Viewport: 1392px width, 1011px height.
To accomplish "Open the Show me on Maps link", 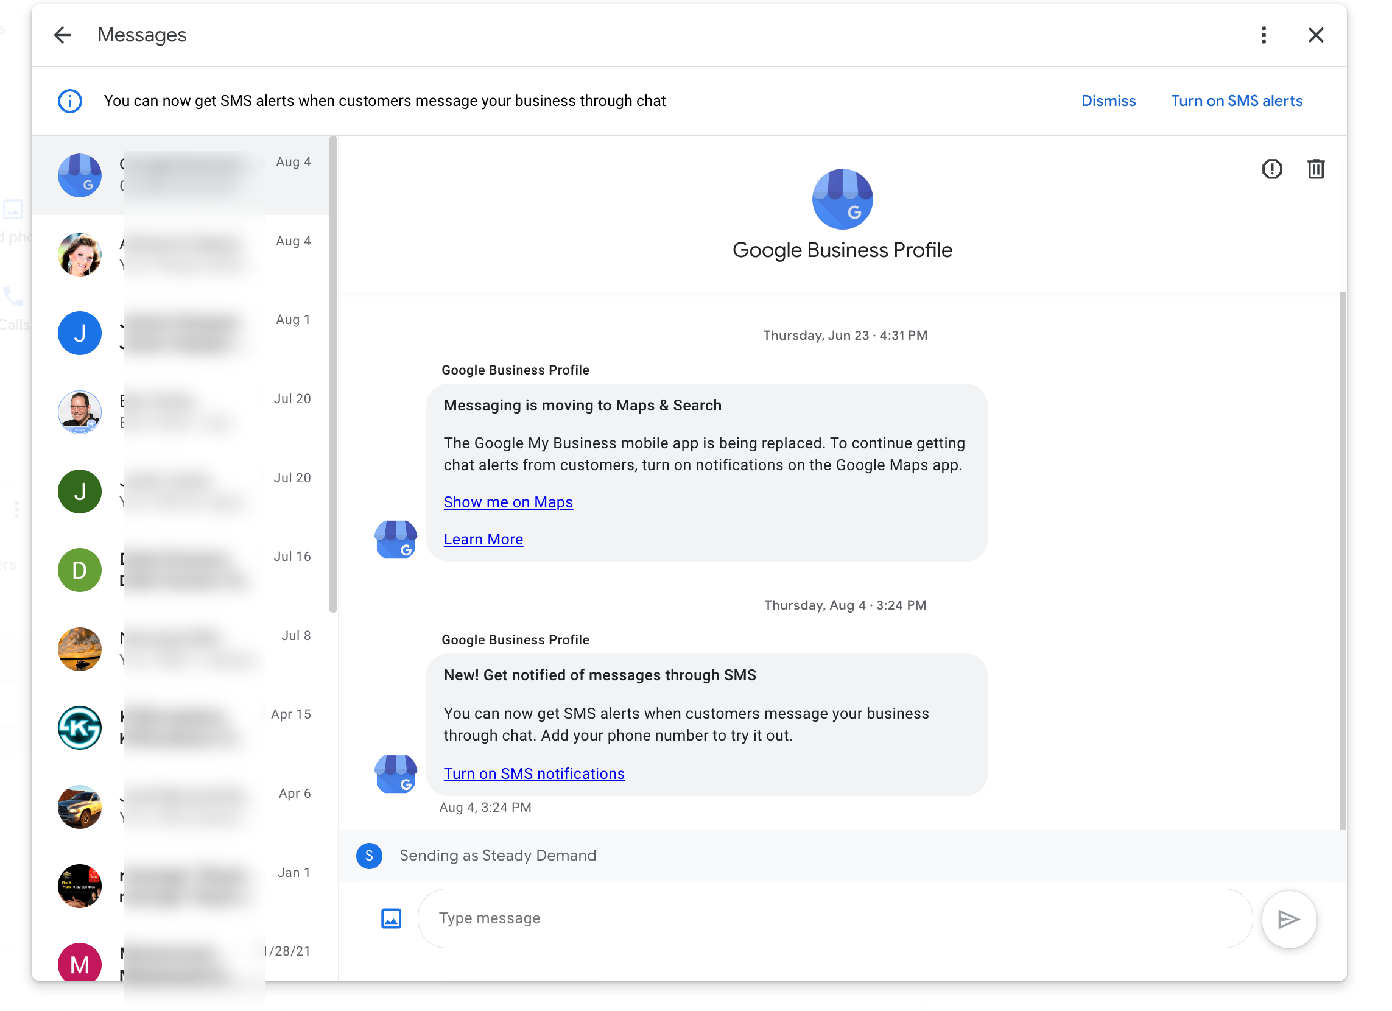I will pos(508,501).
